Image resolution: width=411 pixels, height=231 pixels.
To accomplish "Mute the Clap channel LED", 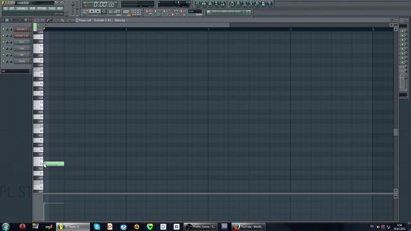I will 3,49.
